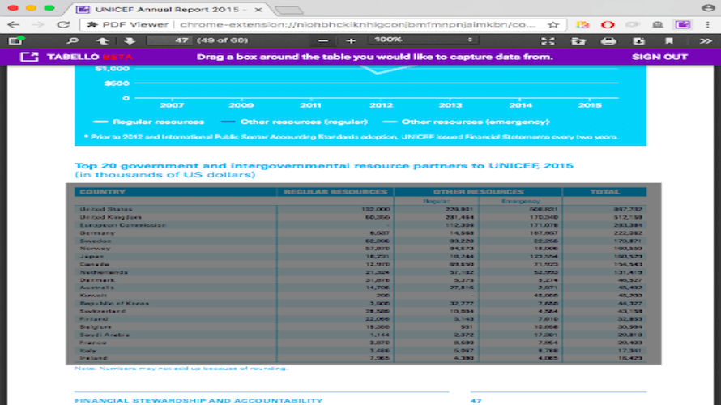
Task: Expand the PDF viewer tools chevron
Action: [x=706, y=41]
